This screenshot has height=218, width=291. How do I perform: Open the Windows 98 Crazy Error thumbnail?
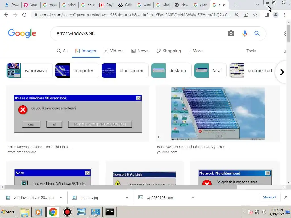tap(218, 114)
